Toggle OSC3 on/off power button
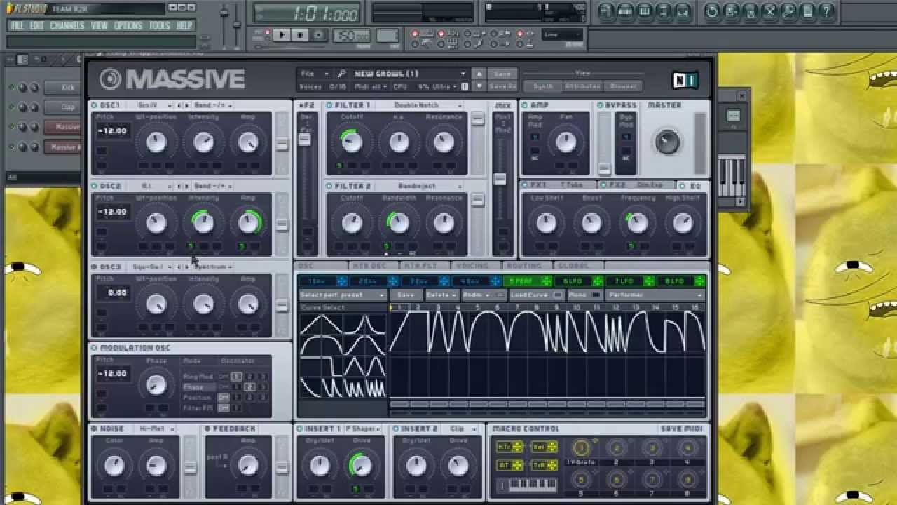The height and width of the screenshot is (505, 897). (x=94, y=267)
